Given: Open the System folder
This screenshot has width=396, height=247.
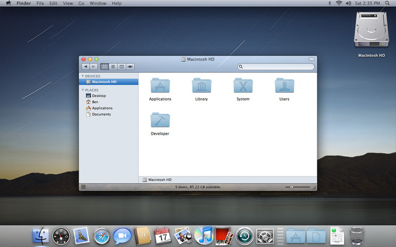Looking at the screenshot, I should click(243, 85).
